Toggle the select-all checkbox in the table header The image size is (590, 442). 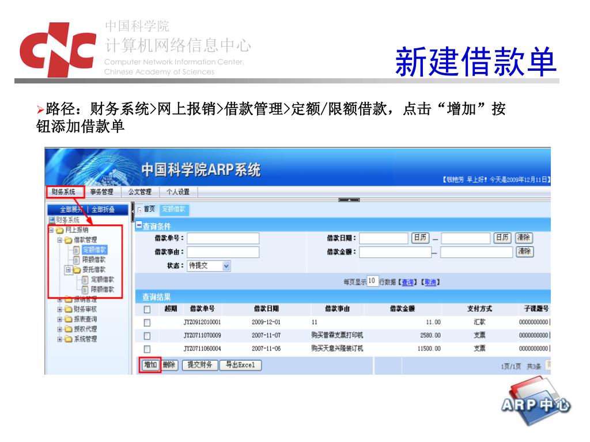(147, 309)
